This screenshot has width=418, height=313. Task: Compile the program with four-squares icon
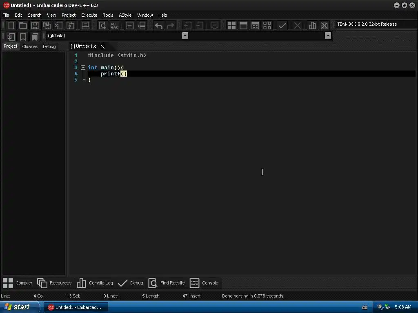point(231,26)
